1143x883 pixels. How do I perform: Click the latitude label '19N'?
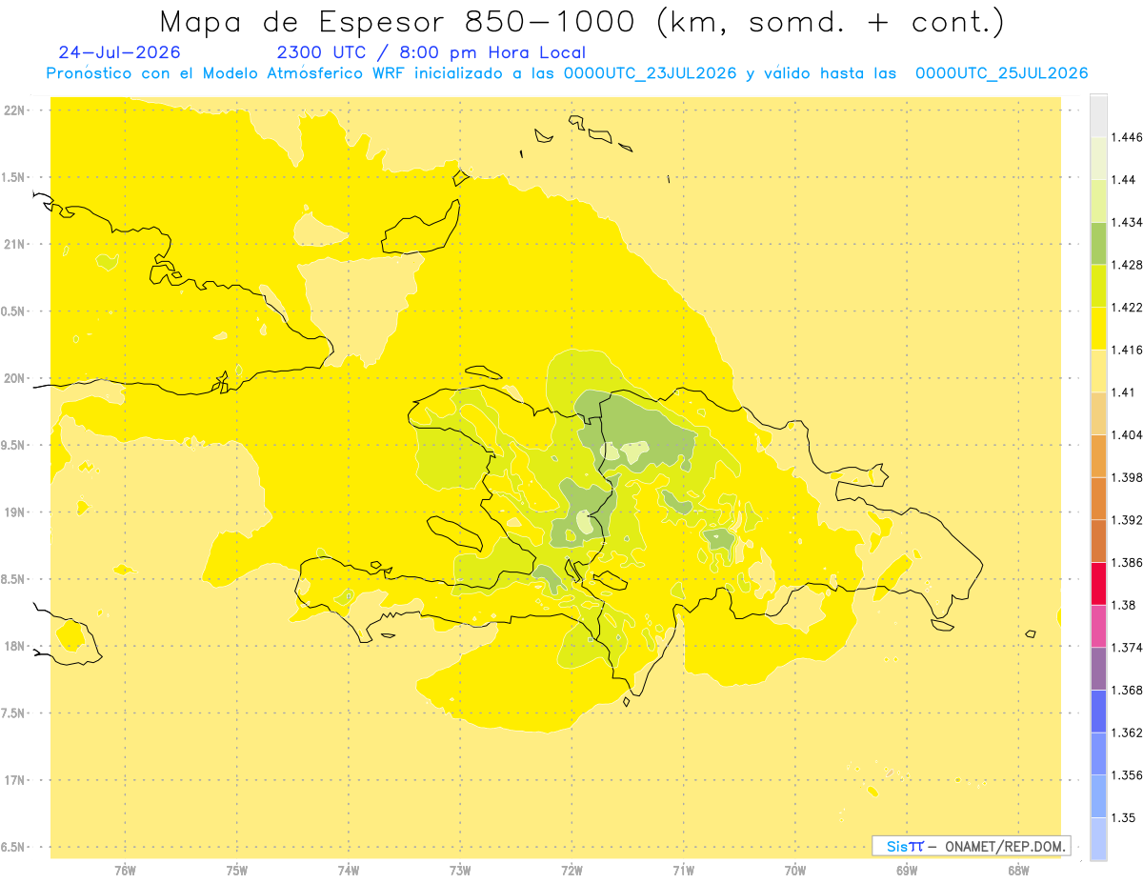pos(14,512)
